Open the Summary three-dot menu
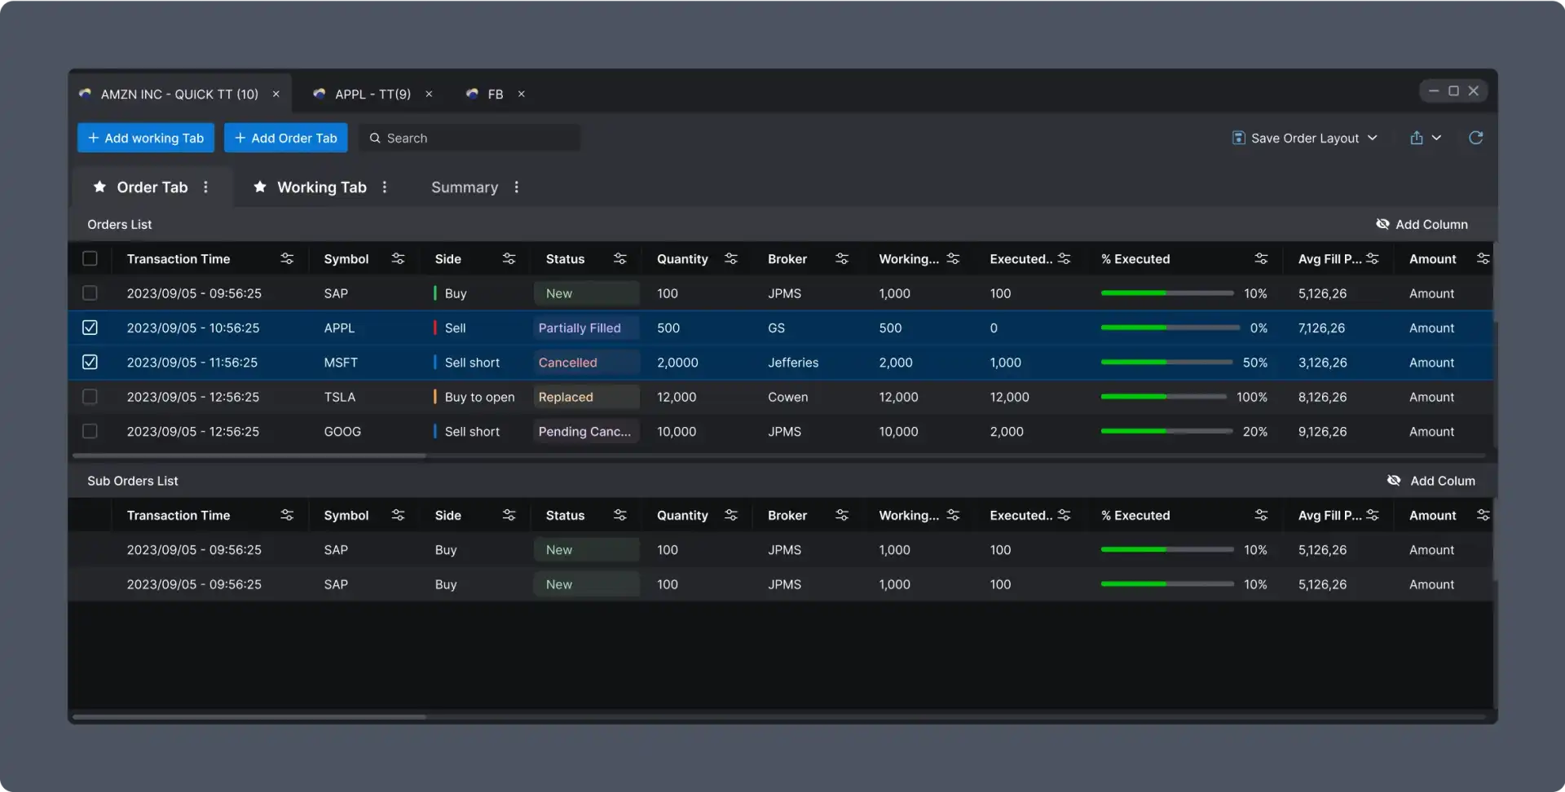The width and height of the screenshot is (1565, 792). click(x=517, y=187)
